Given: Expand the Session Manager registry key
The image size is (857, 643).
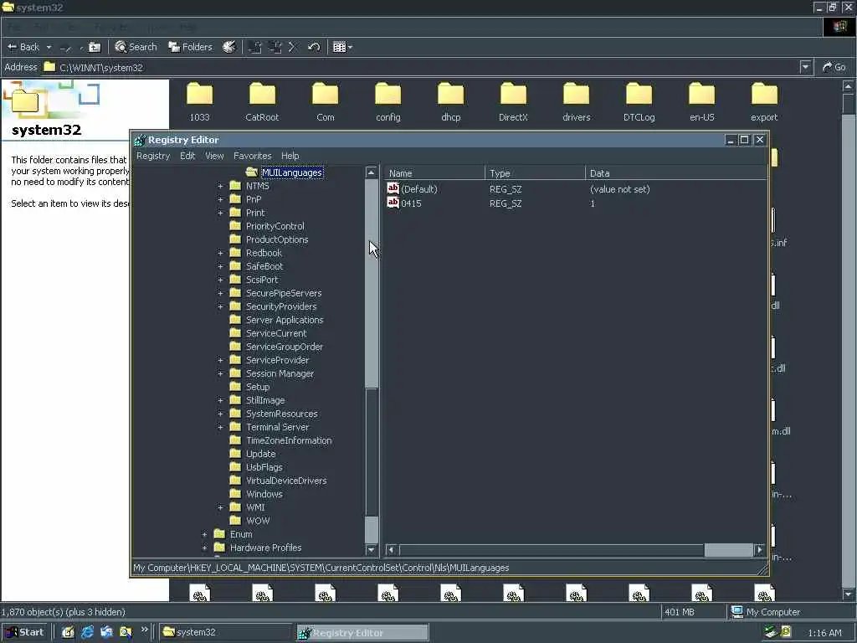Looking at the screenshot, I should (x=220, y=373).
